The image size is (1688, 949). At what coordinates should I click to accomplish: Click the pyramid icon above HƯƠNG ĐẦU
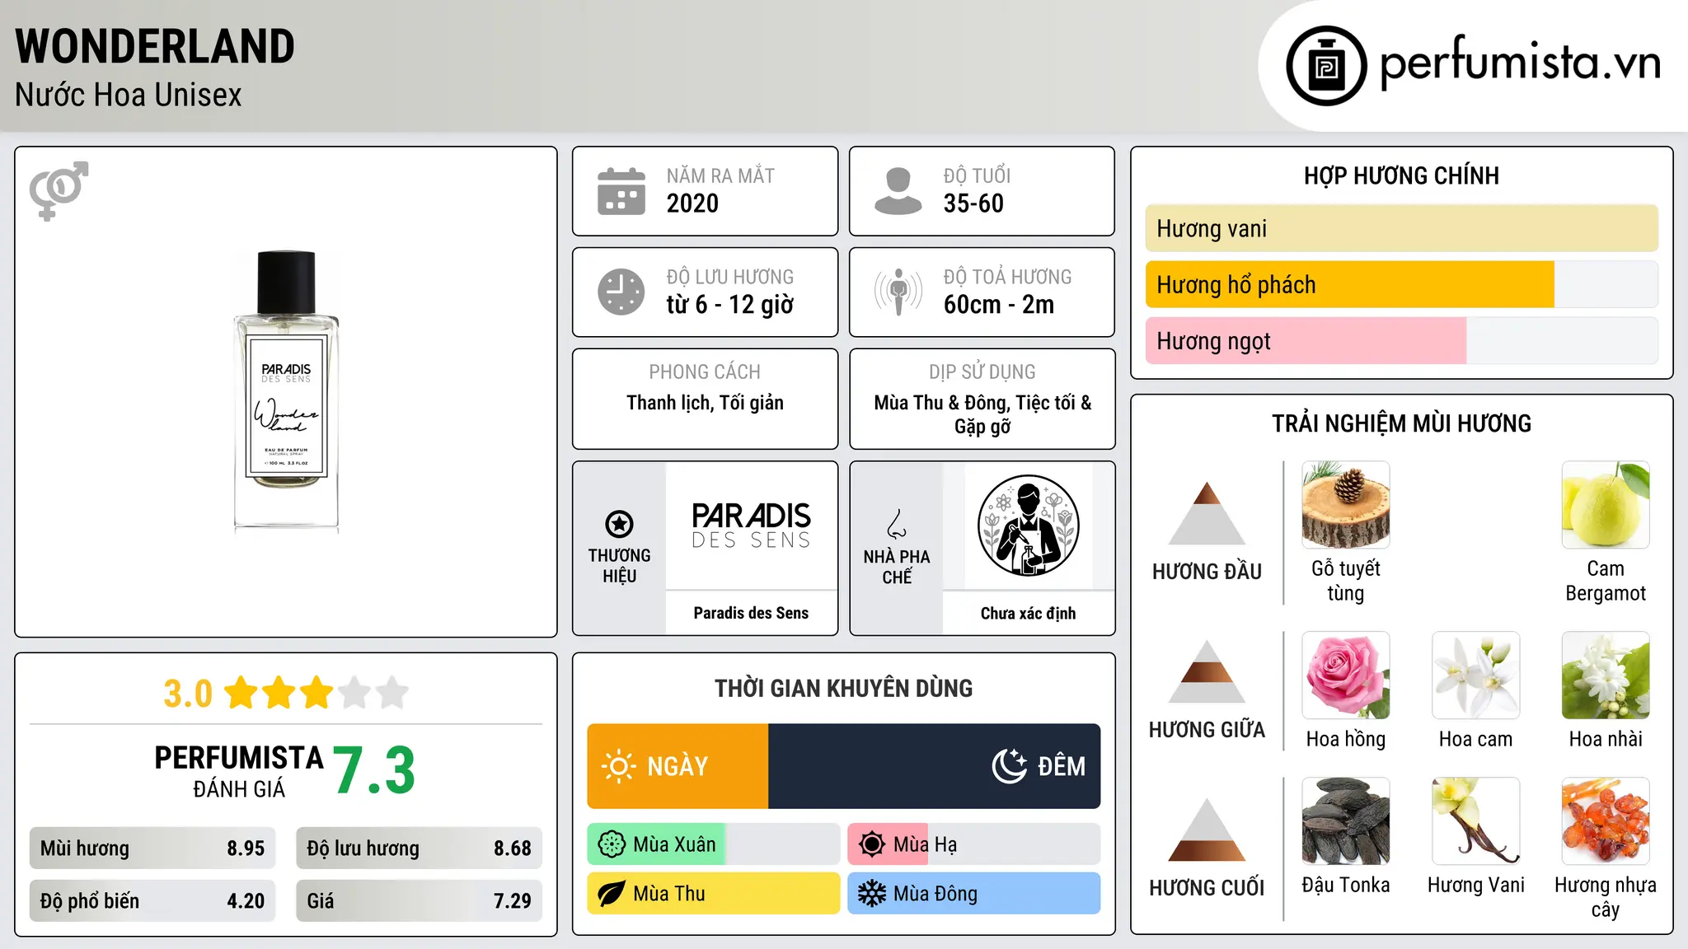pos(1207,513)
